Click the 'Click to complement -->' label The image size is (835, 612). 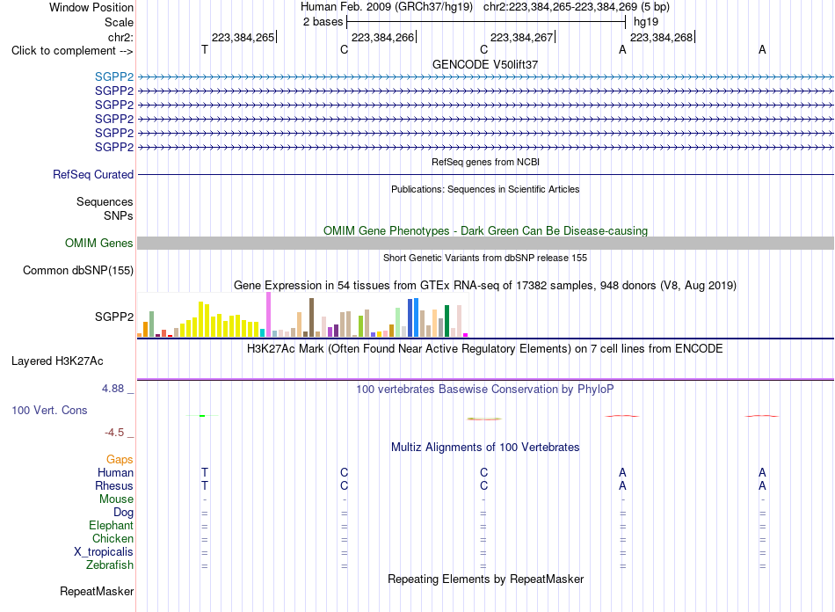pos(72,51)
